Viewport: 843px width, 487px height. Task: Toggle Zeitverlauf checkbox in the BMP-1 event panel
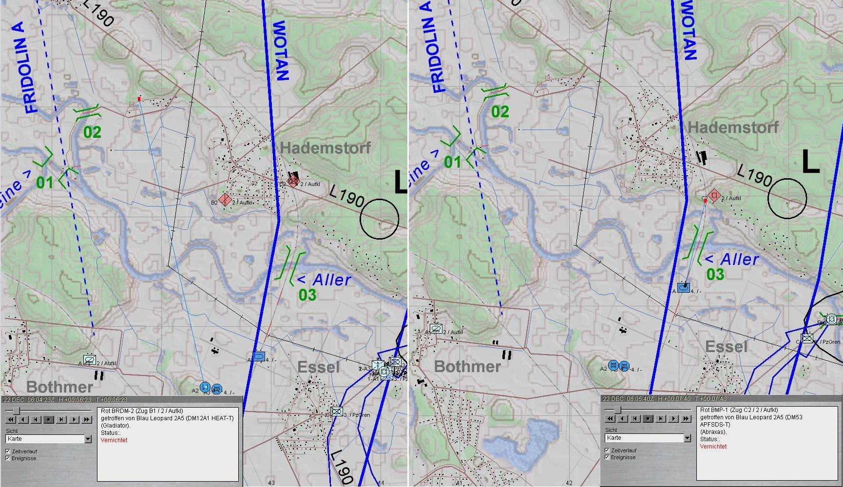point(607,450)
